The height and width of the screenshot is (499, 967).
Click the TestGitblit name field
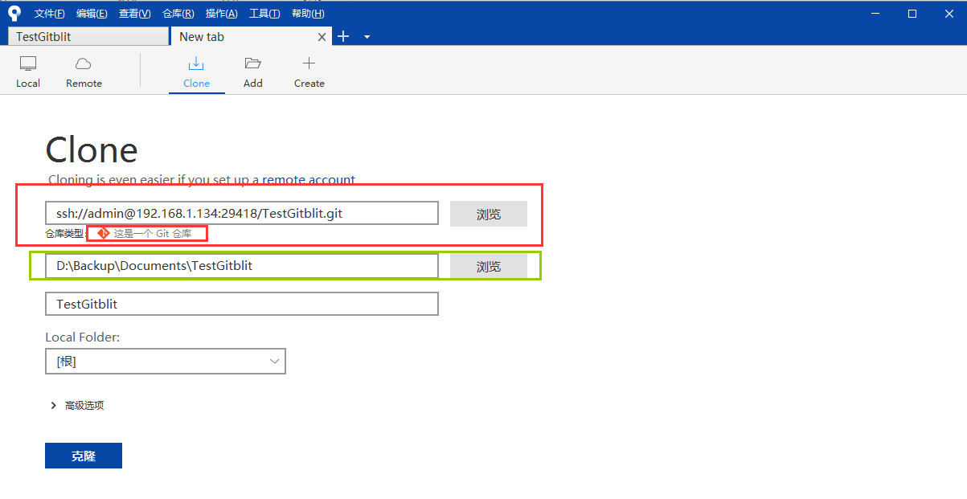point(242,304)
